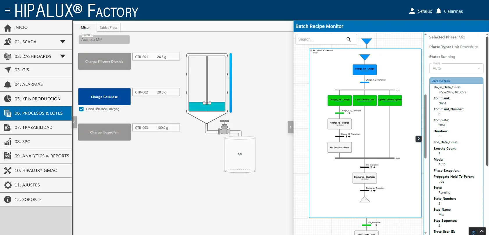
Task: Click the up chevron at bottom right
Action: point(482,232)
